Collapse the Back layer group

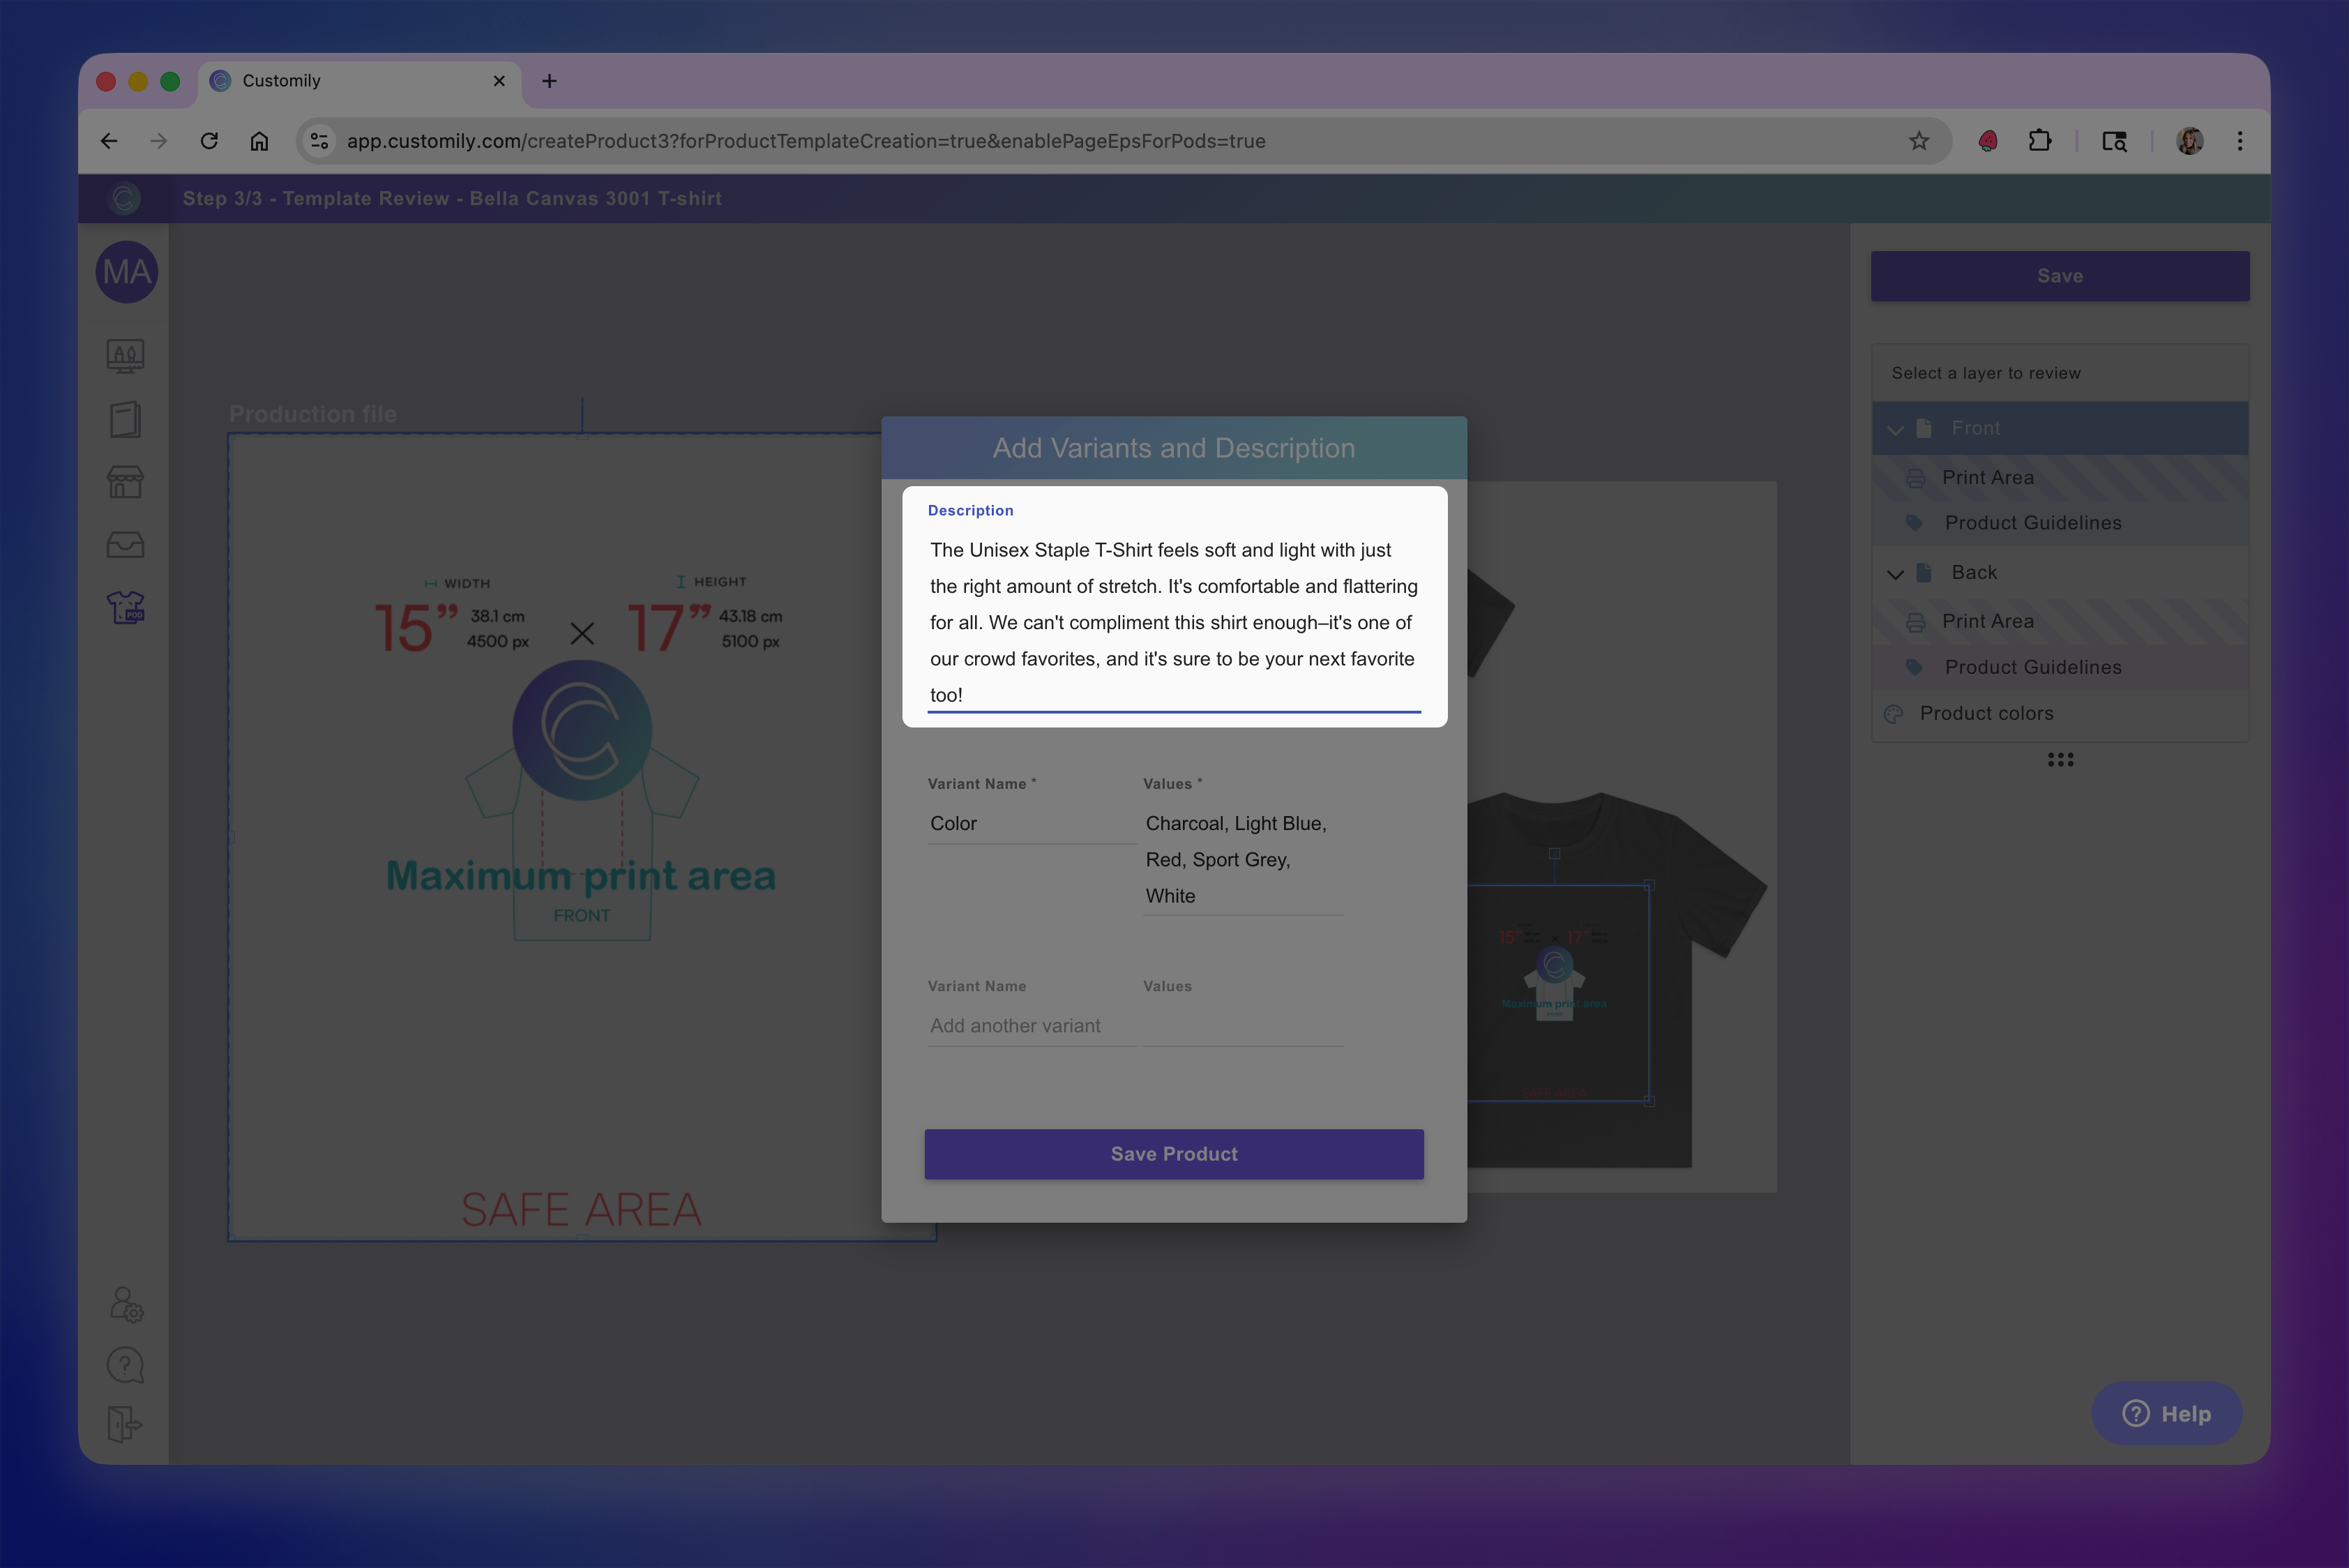coord(1895,573)
